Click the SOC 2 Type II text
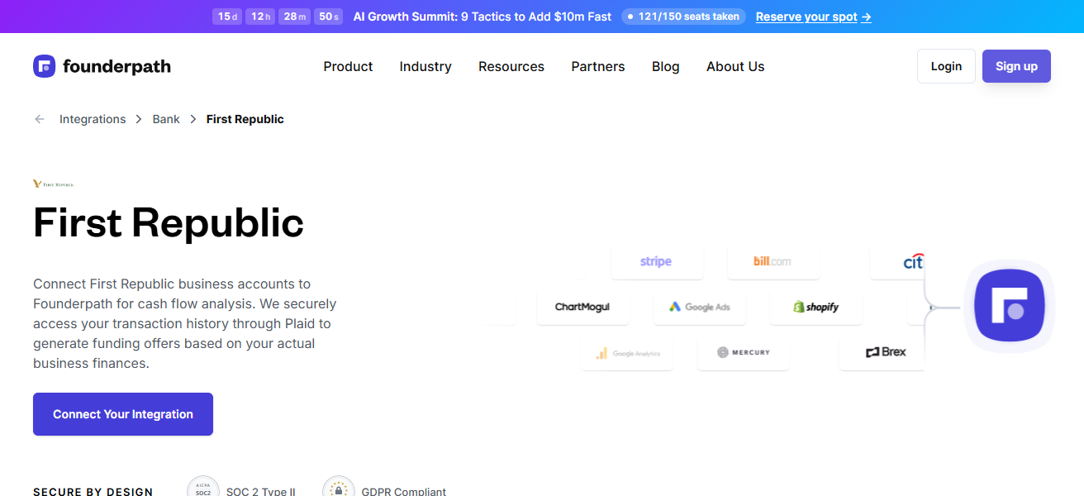This screenshot has height=496, width=1084. [x=261, y=491]
